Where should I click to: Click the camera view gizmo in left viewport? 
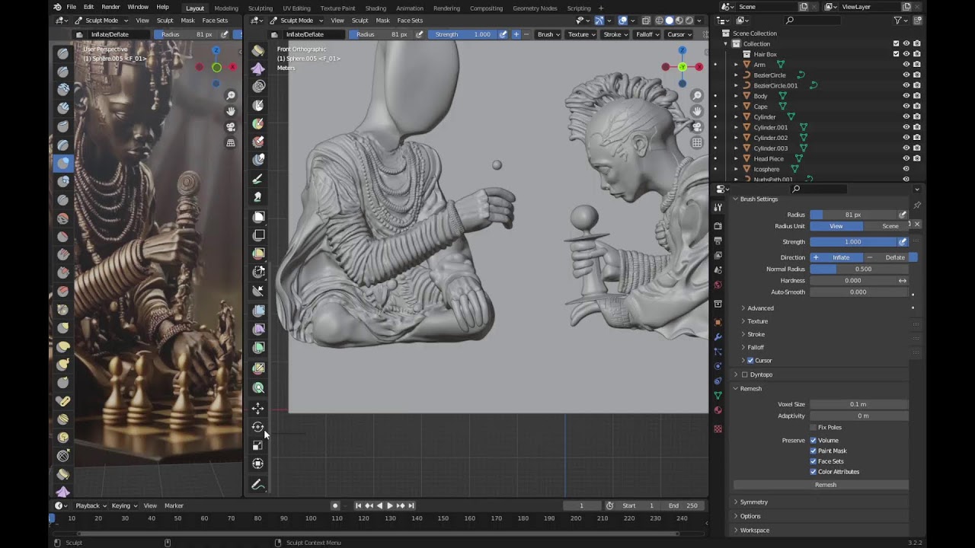tap(231, 127)
